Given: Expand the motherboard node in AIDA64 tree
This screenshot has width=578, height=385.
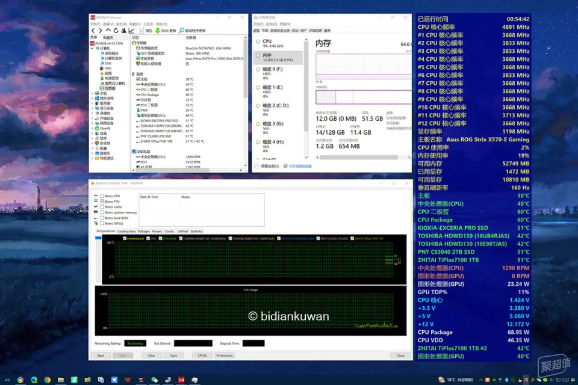Looking at the screenshot, I should (93, 94).
